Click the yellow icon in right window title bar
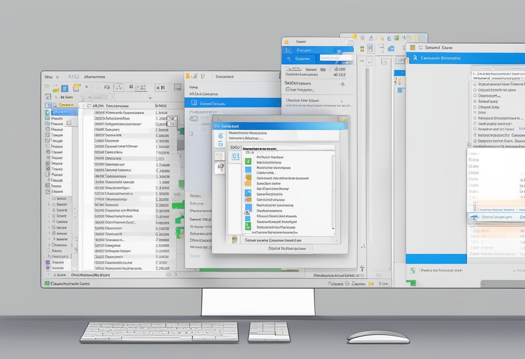 (x=412, y=48)
